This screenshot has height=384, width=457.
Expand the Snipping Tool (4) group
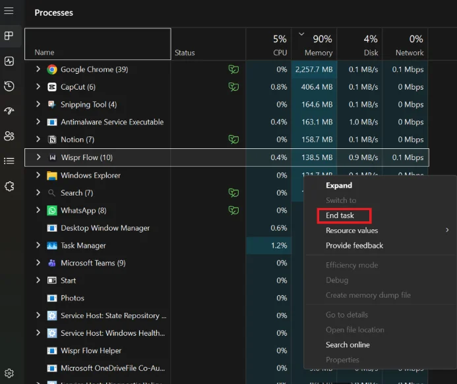click(38, 104)
